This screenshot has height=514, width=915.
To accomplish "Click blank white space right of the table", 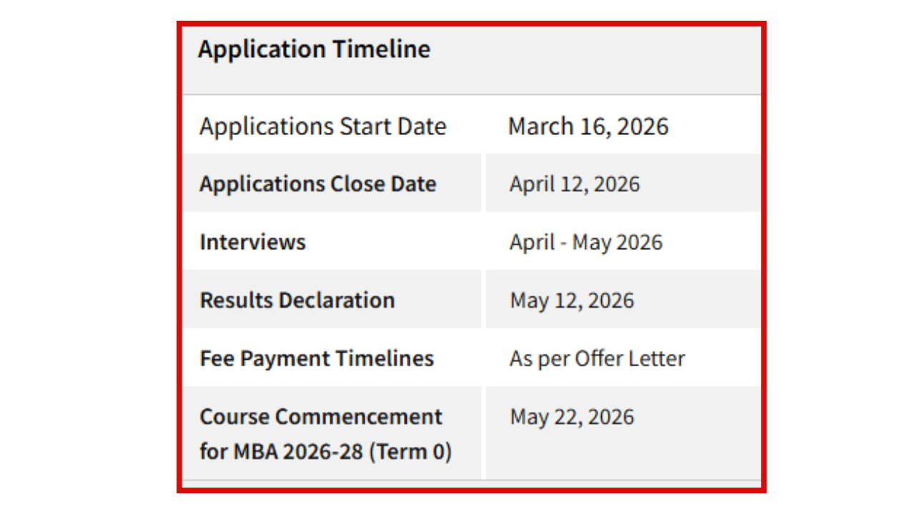I will point(836,257).
